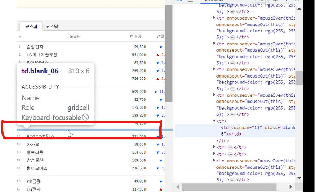The height and width of the screenshot is (192, 315).
Task: Click the blue down arrow beside price 52,700
Action: point(161,100)
